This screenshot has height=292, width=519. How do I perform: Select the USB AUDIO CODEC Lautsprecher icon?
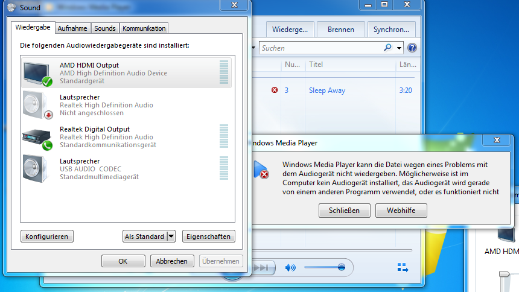click(x=36, y=169)
